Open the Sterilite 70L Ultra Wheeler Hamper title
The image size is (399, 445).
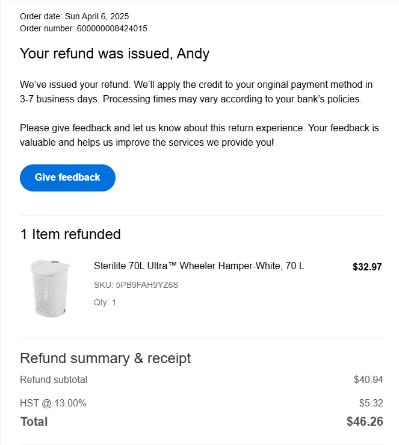199,266
